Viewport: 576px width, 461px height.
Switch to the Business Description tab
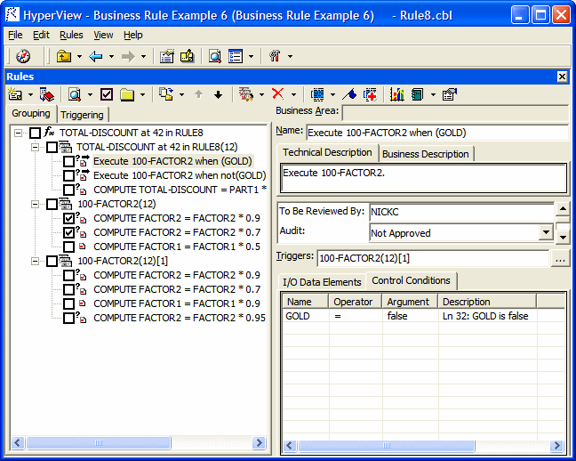coord(425,154)
